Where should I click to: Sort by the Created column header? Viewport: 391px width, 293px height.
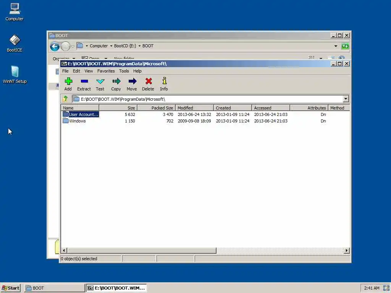coord(233,108)
